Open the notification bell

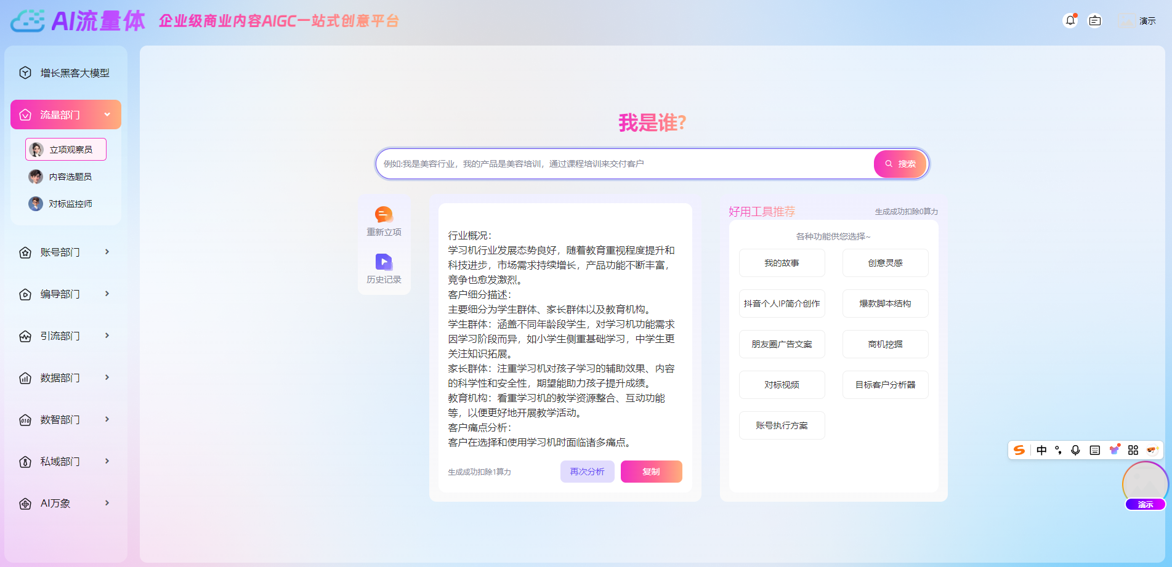click(1070, 20)
